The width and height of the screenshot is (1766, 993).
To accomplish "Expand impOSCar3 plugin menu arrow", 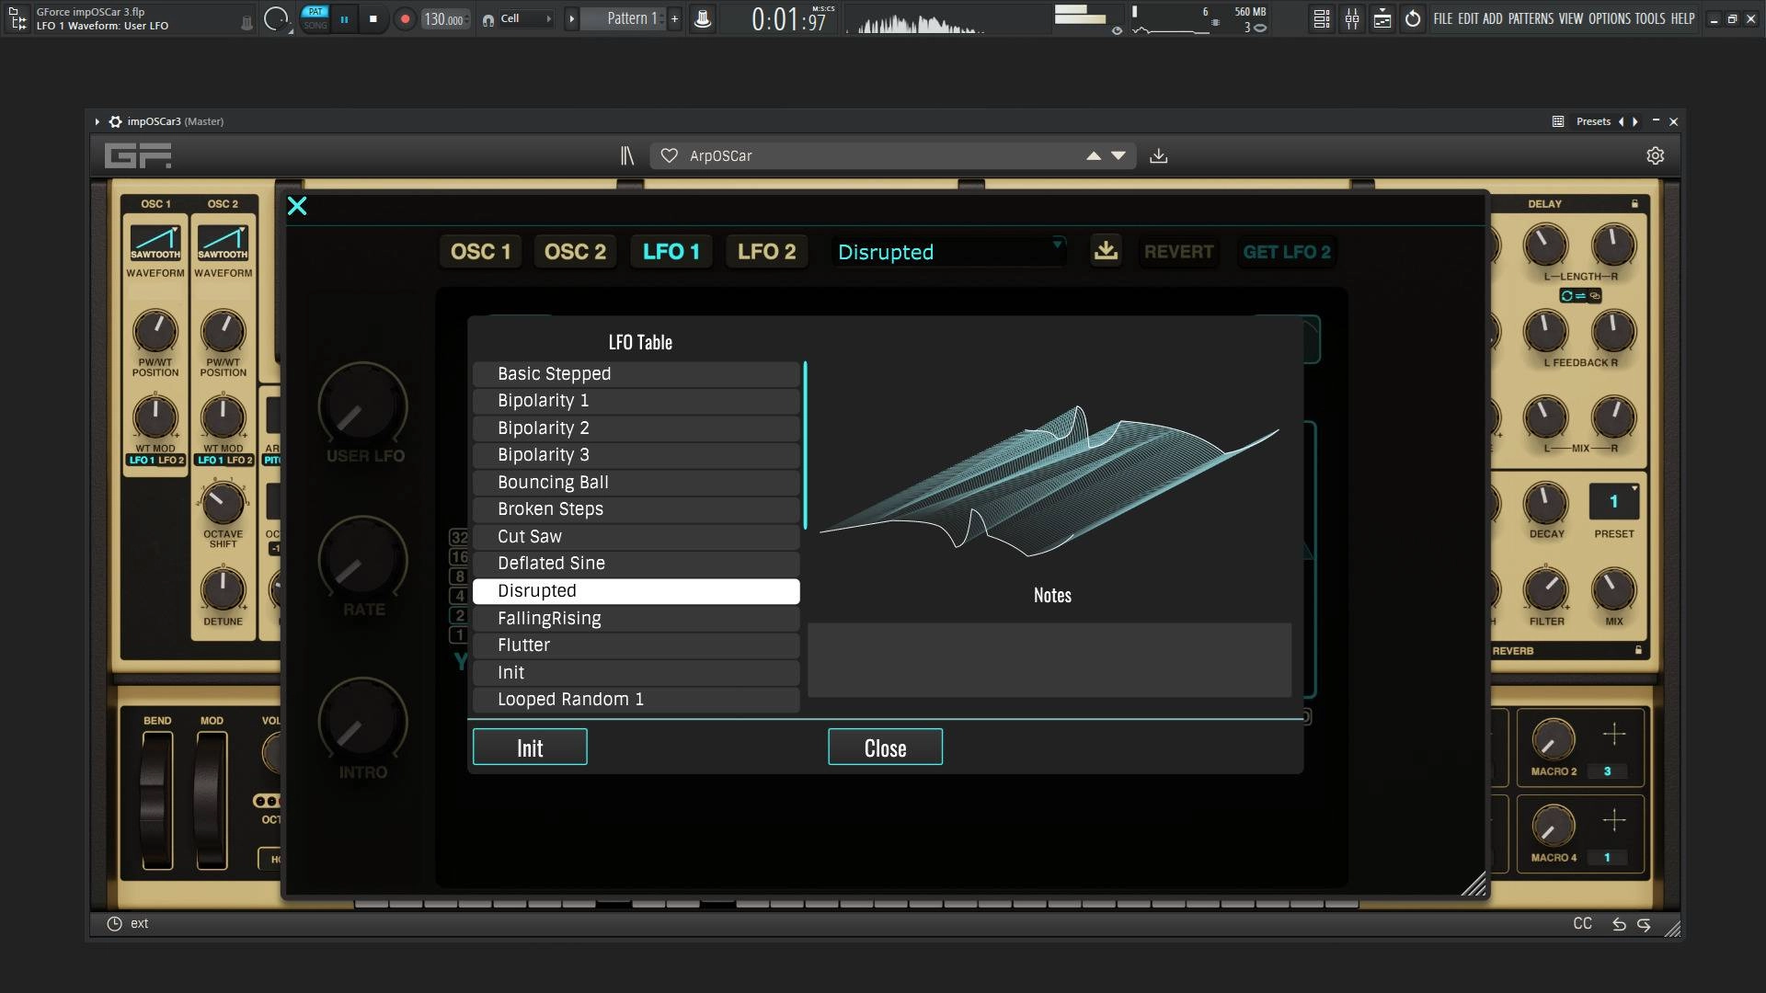I will tap(97, 121).
